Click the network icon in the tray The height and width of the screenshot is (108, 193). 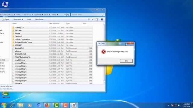pyautogui.click(x=176, y=105)
